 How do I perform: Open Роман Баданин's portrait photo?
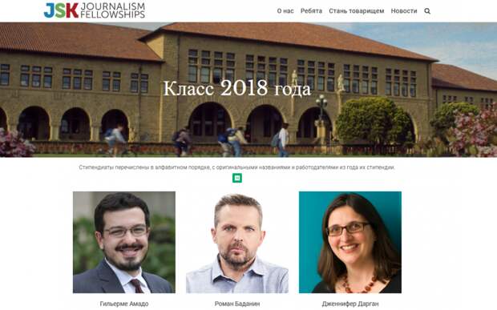(237, 242)
